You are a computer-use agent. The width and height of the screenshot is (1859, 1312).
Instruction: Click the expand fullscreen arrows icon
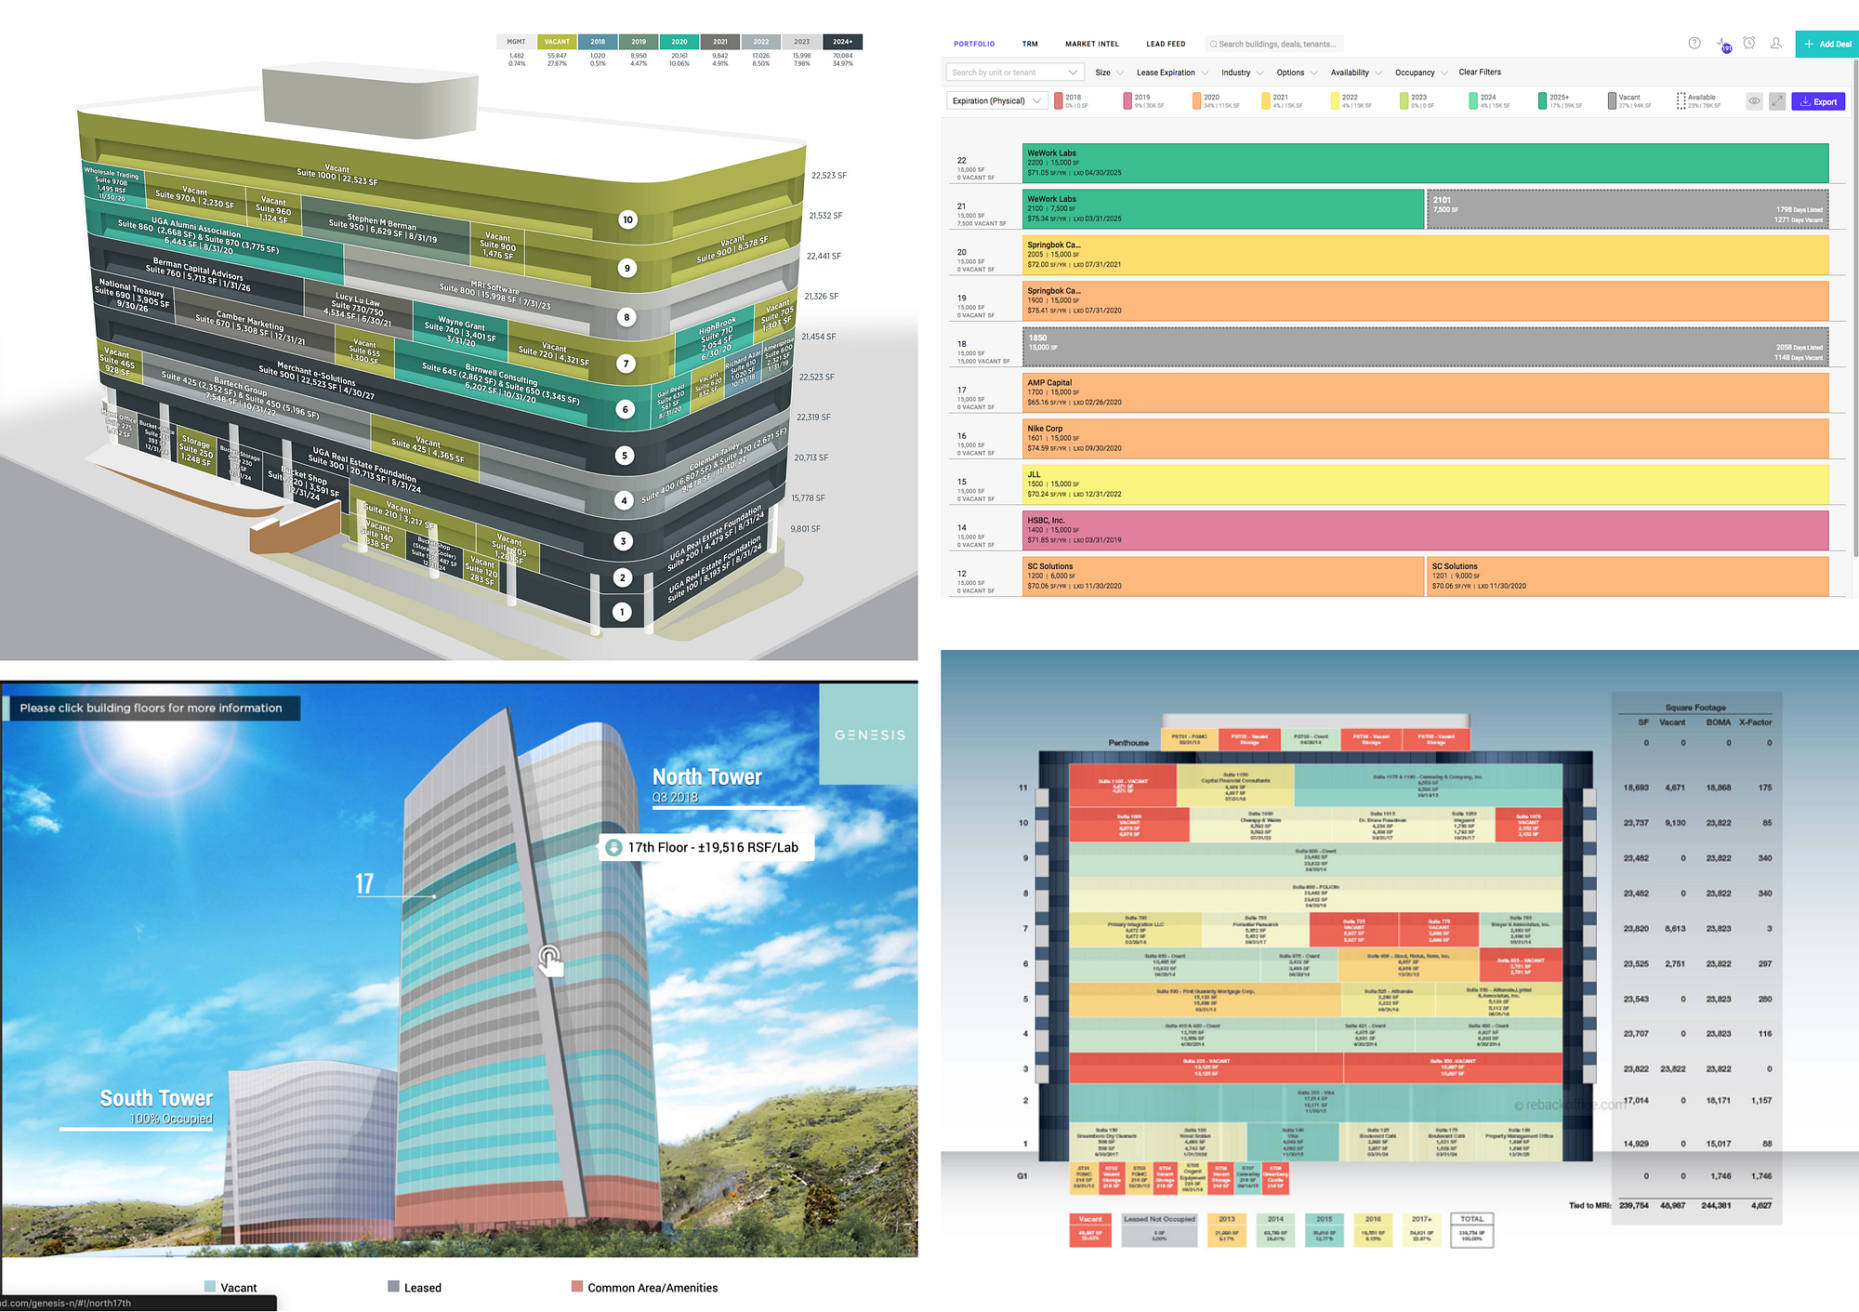click(1777, 101)
